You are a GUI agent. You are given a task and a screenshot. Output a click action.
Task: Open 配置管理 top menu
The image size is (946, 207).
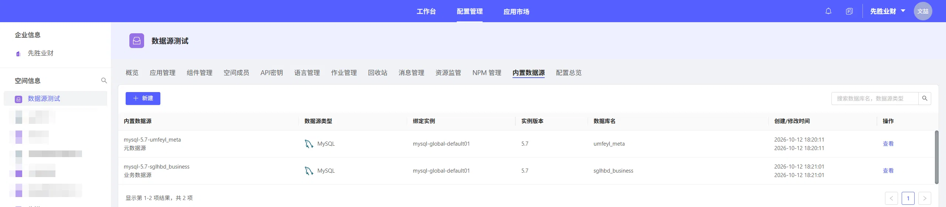(x=469, y=11)
